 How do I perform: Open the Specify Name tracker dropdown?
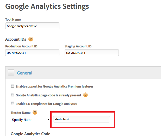(x=30, y=120)
